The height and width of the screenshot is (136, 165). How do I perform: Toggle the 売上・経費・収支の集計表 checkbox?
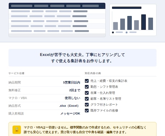point(87,81)
